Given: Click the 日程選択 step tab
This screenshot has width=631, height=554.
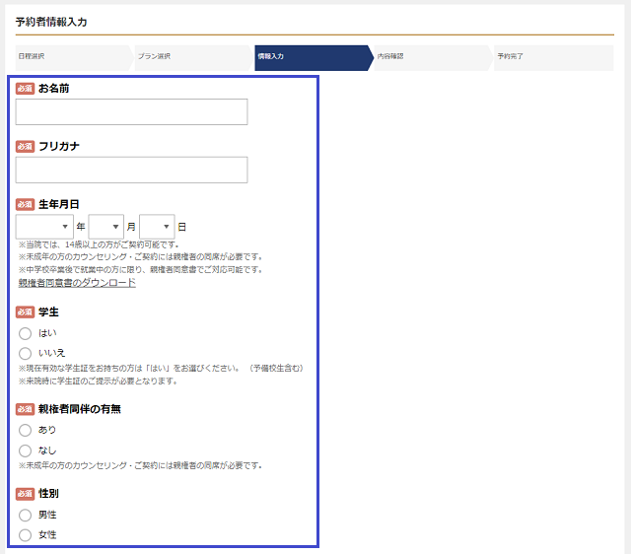Looking at the screenshot, I should [x=74, y=57].
